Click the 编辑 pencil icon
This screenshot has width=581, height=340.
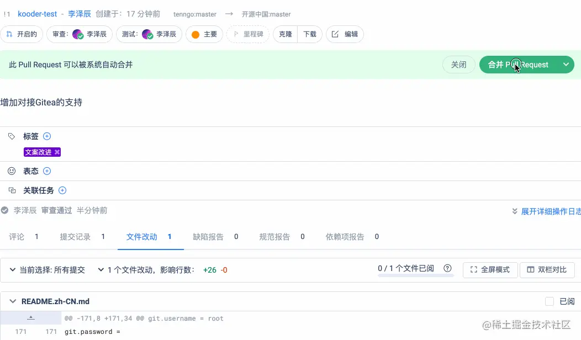coord(335,34)
